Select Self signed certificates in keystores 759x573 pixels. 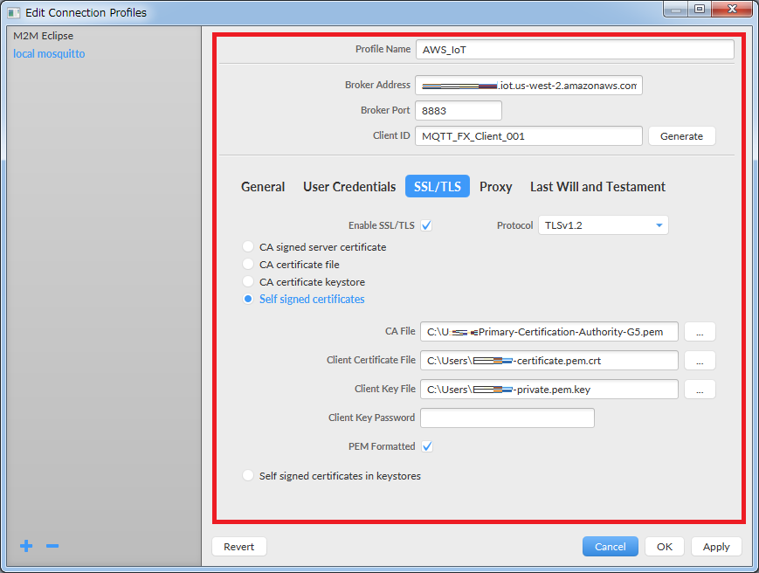pyautogui.click(x=249, y=476)
